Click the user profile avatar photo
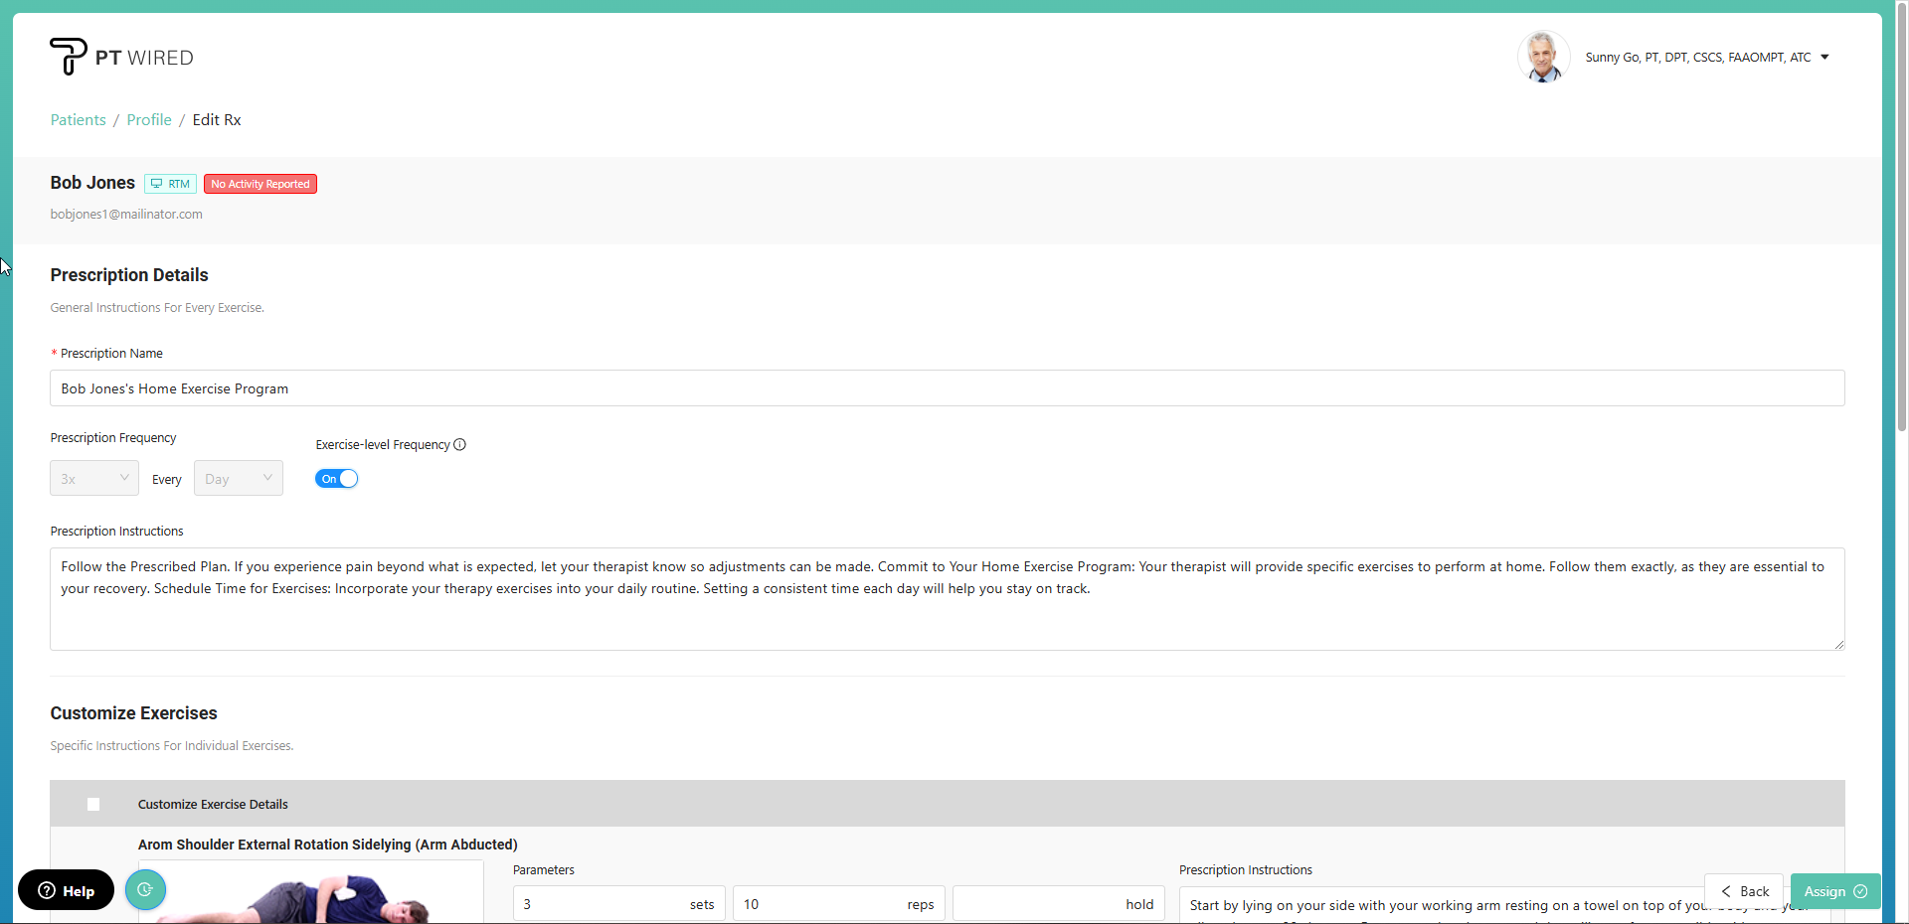Viewport: 1909px width, 924px height. pyautogui.click(x=1543, y=57)
